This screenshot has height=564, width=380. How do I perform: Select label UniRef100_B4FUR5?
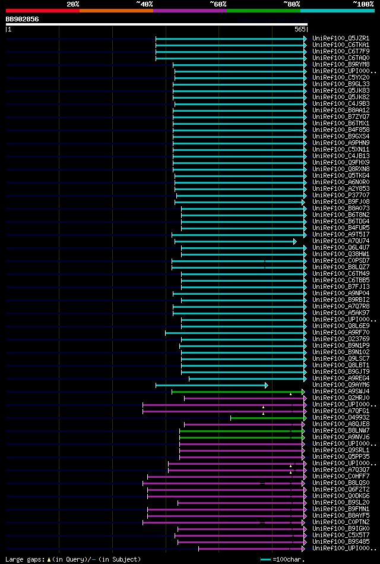coord(341,228)
